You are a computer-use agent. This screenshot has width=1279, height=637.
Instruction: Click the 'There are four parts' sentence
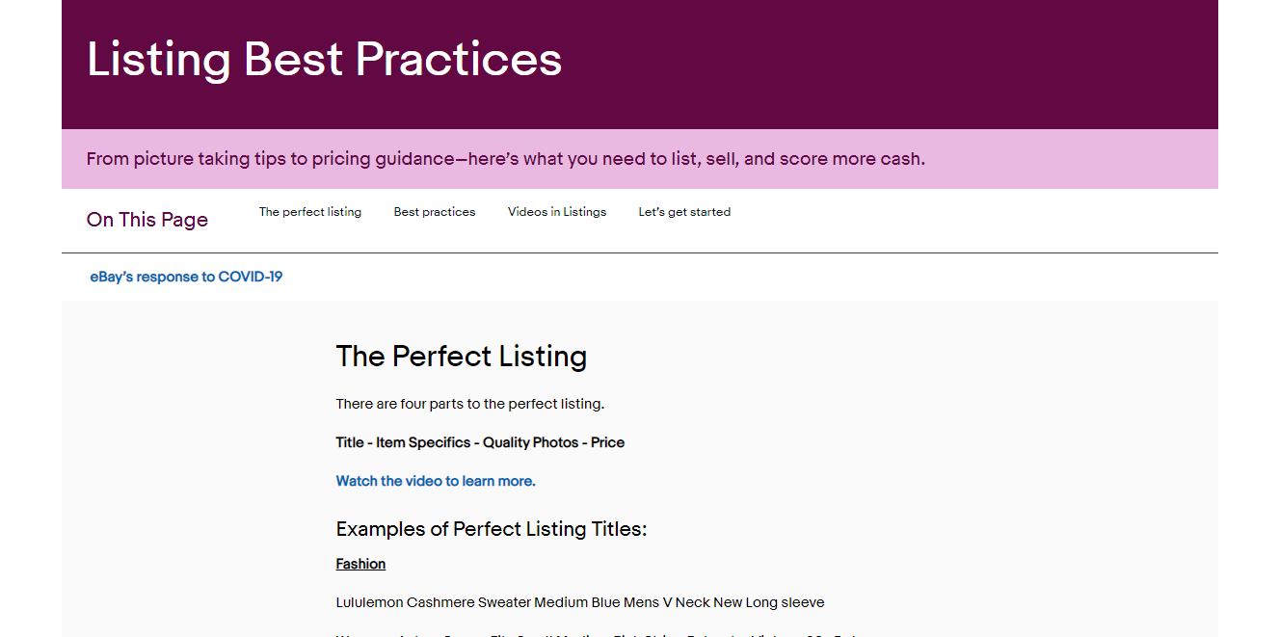pos(469,404)
